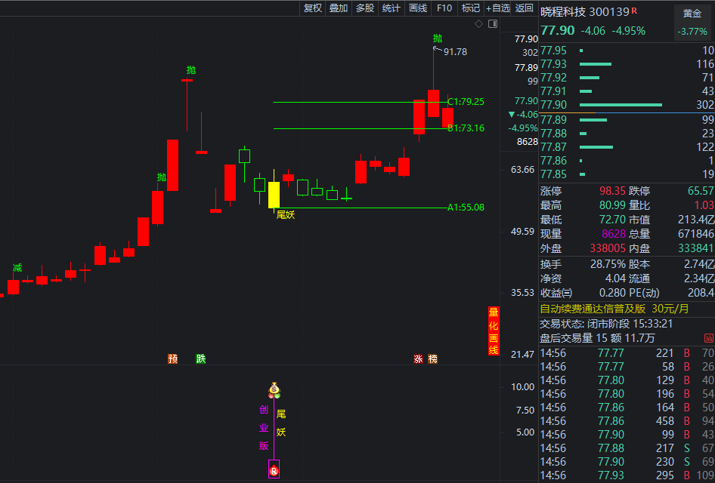Click the 预 marker icon on timeline
The height and width of the screenshot is (483, 715).
(x=173, y=358)
